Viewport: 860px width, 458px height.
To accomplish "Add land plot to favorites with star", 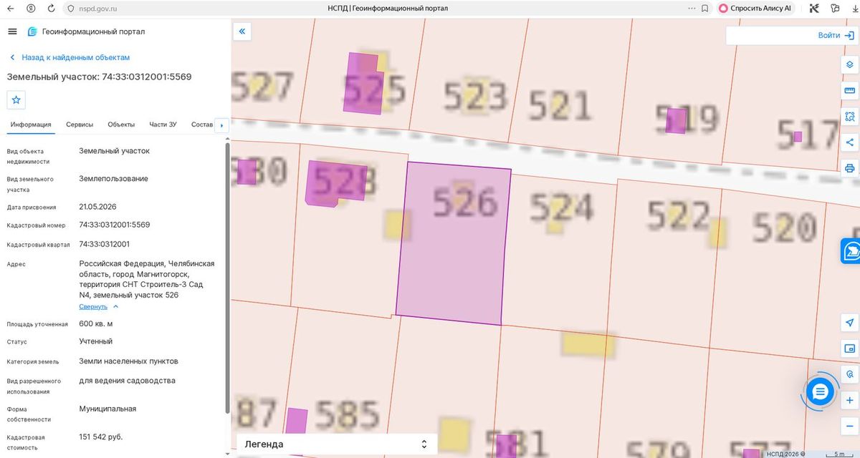I will tap(16, 99).
